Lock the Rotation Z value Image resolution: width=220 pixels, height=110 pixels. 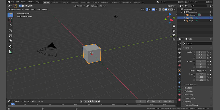pos(208,67)
